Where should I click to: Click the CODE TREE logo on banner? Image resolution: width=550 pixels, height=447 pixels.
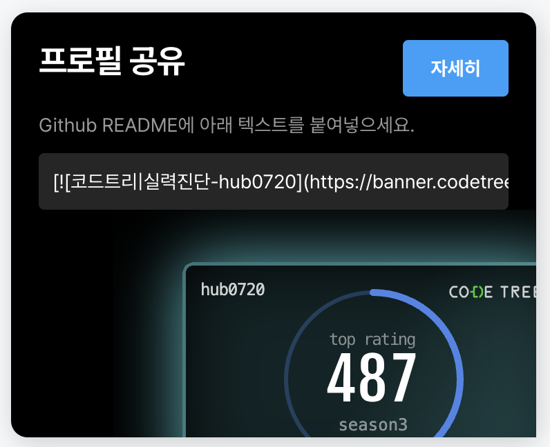[493, 292]
